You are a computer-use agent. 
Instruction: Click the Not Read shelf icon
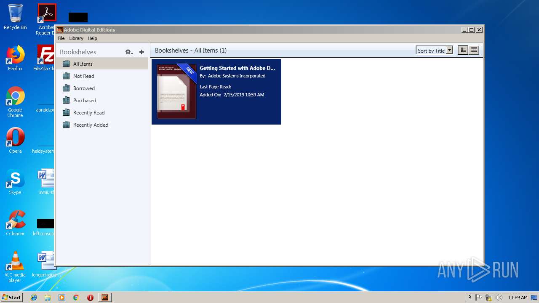66,76
